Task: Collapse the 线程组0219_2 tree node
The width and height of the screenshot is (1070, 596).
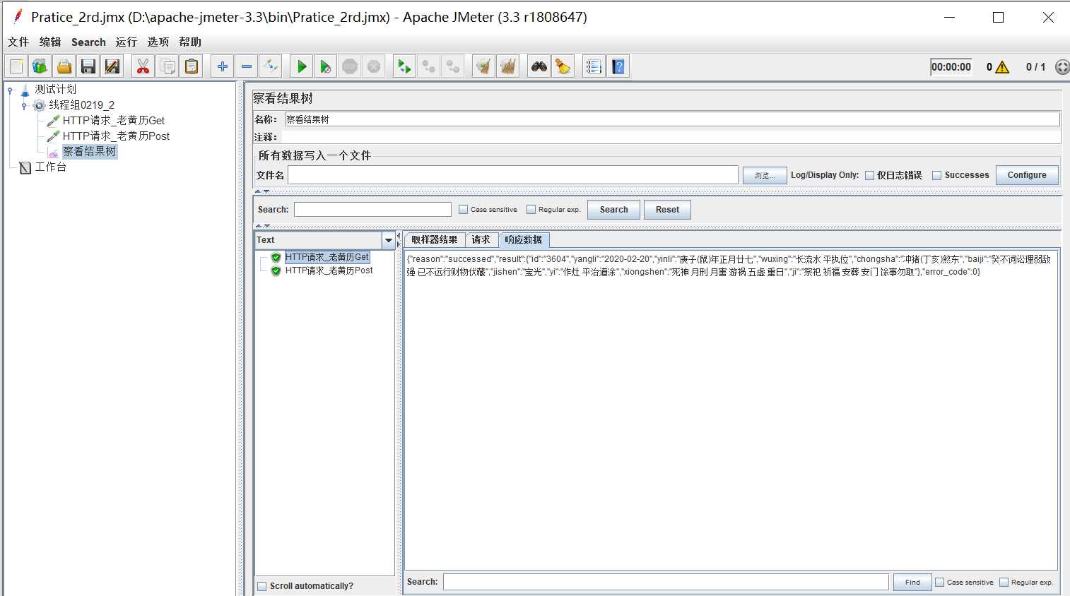Action: point(25,105)
